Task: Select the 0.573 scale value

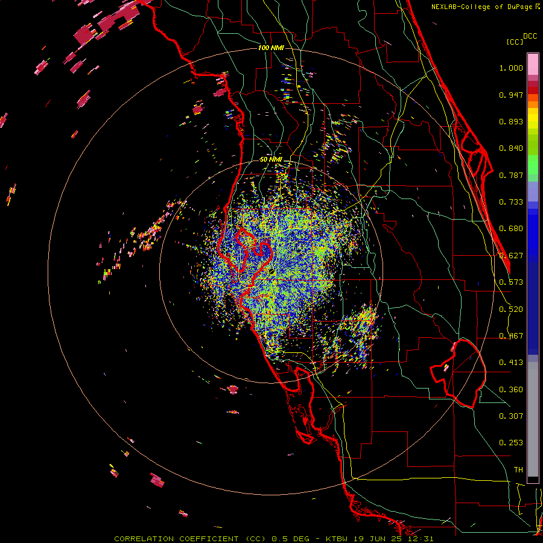Action: pyautogui.click(x=511, y=282)
